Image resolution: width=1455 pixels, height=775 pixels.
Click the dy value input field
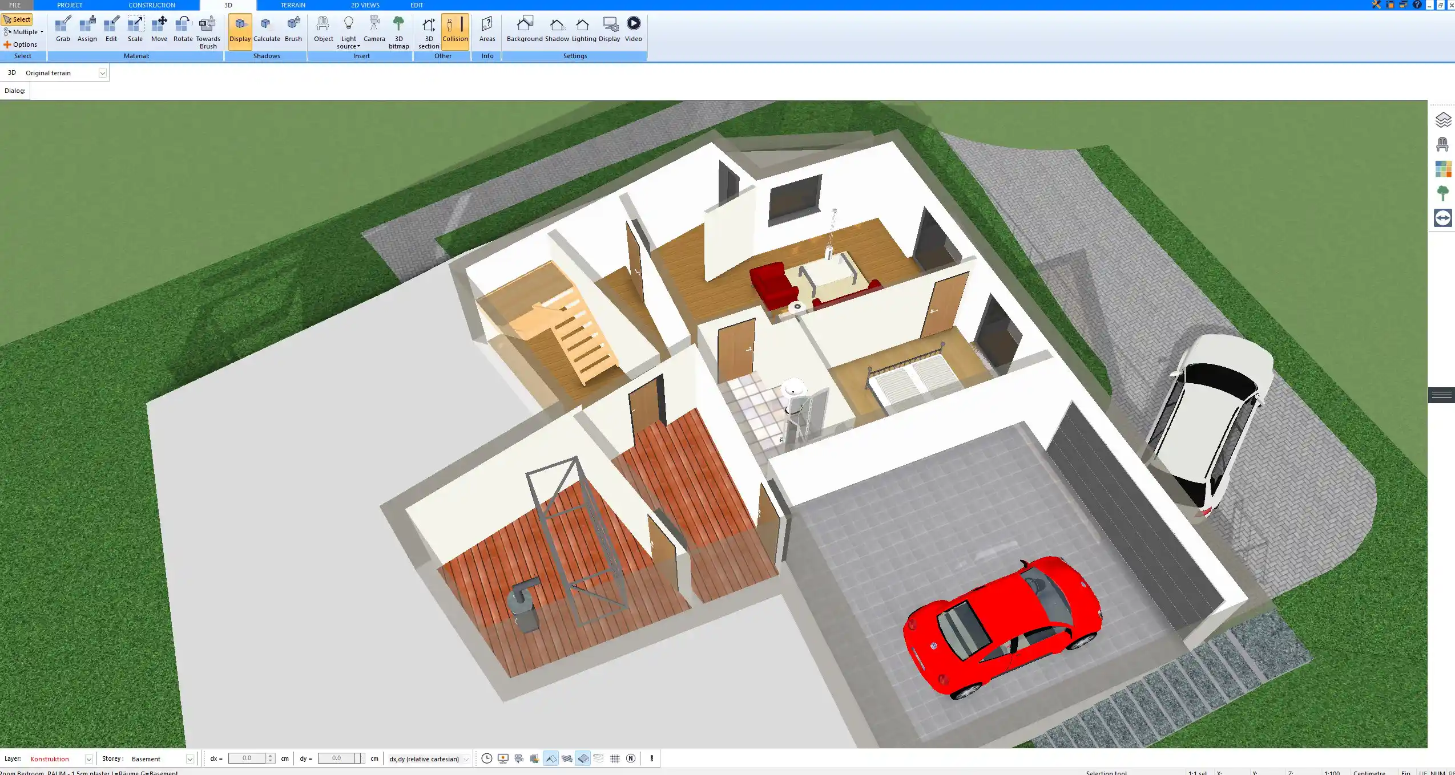click(337, 758)
